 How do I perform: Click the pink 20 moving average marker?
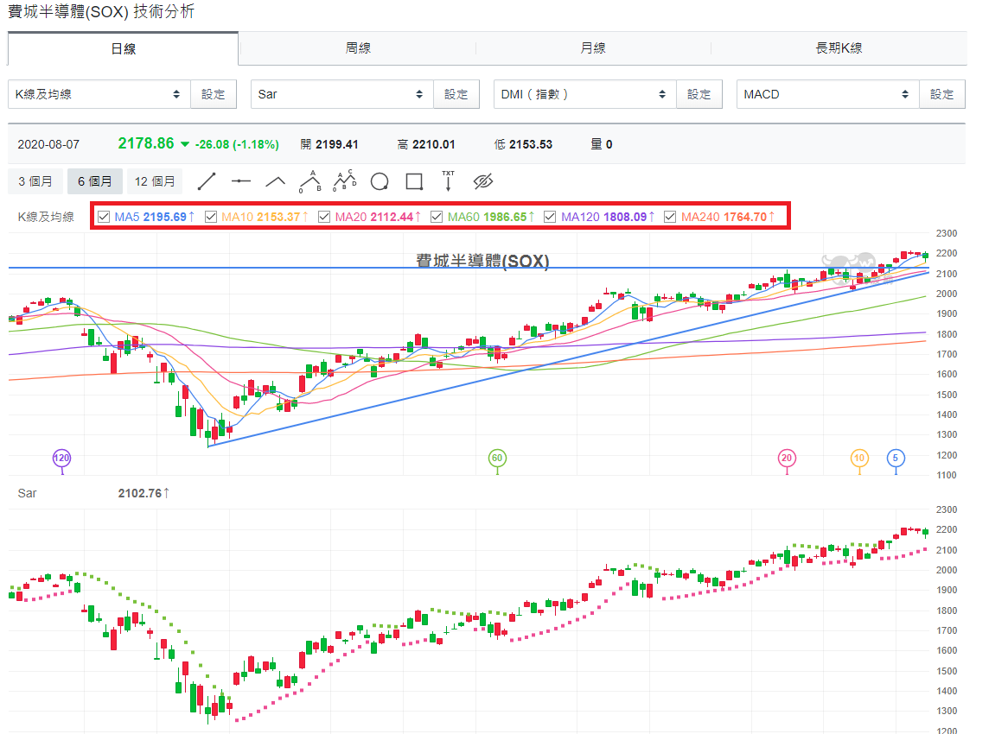pyautogui.click(x=786, y=458)
